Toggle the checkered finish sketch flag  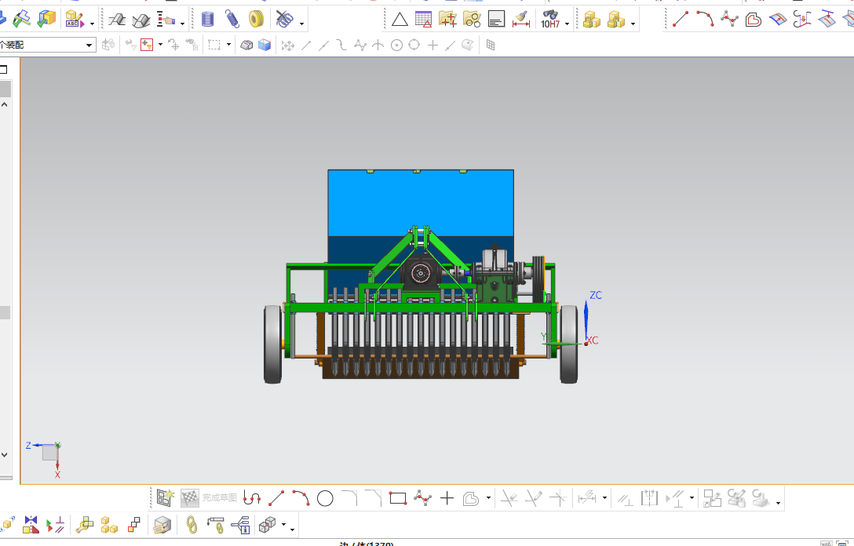coord(189,497)
